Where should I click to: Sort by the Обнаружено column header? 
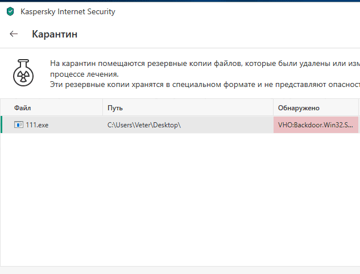pyautogui.click(x=299, y=107)
